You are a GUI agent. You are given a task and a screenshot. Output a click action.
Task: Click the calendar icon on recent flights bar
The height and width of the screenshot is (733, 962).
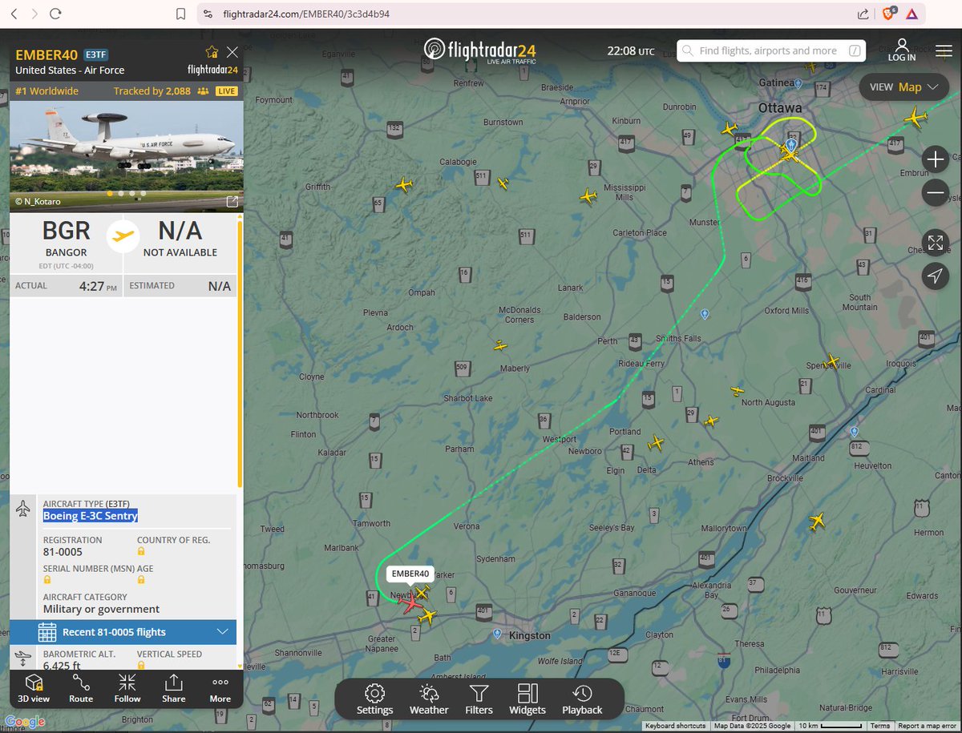[46, 632]
